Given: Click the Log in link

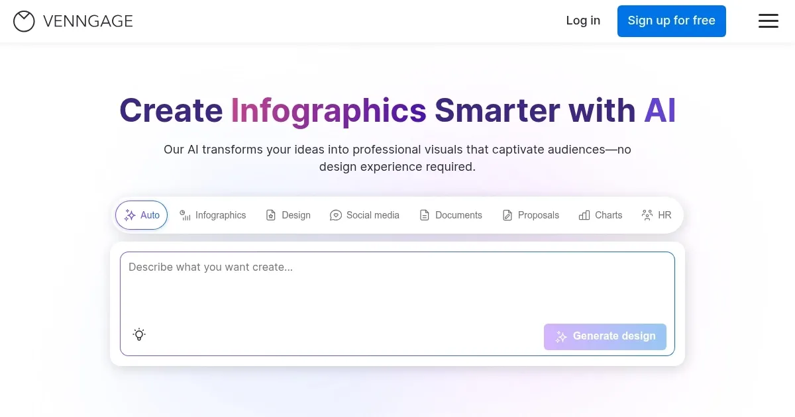Looking at the screenshot, I should click(583, 21).
